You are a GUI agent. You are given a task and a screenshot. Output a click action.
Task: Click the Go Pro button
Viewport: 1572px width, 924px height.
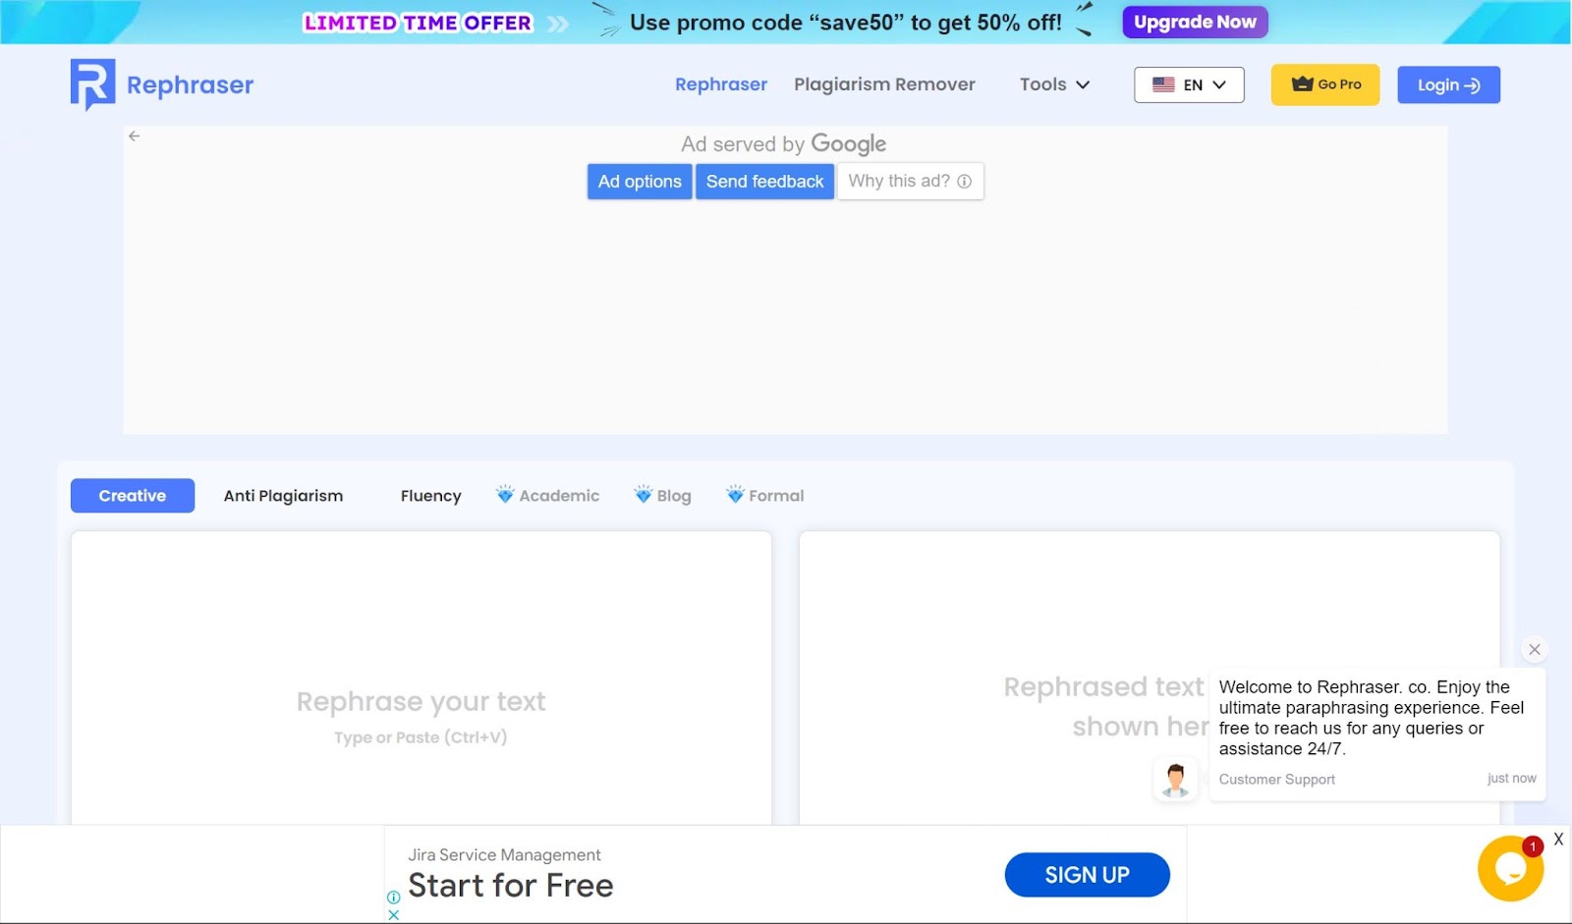pos(1325,84)
